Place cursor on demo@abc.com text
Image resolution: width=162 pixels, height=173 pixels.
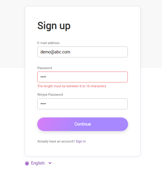click(55, 52)
